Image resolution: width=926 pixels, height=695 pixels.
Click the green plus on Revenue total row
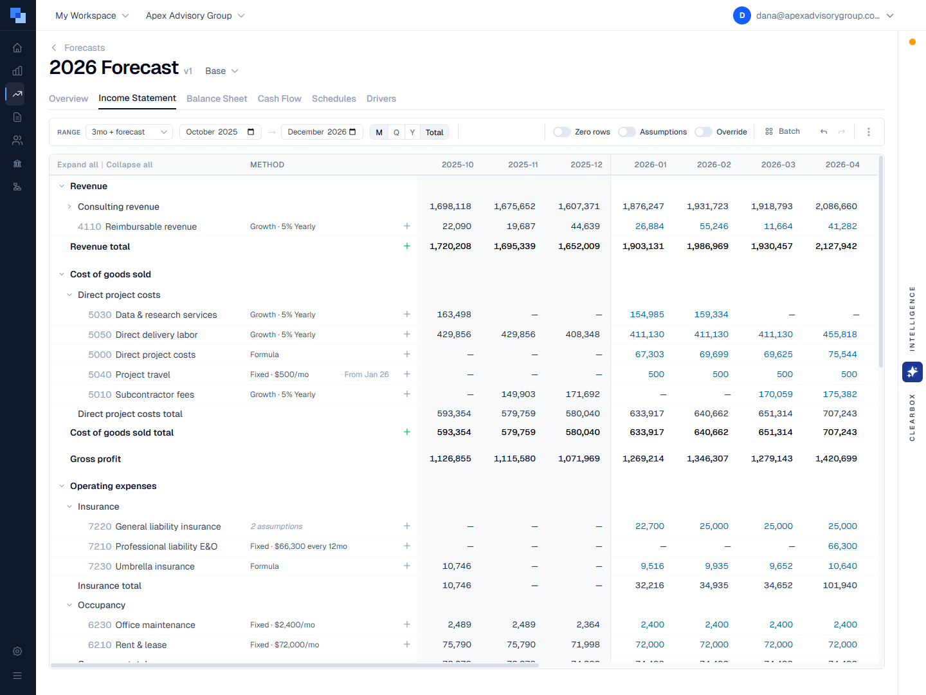click(407, 246)
